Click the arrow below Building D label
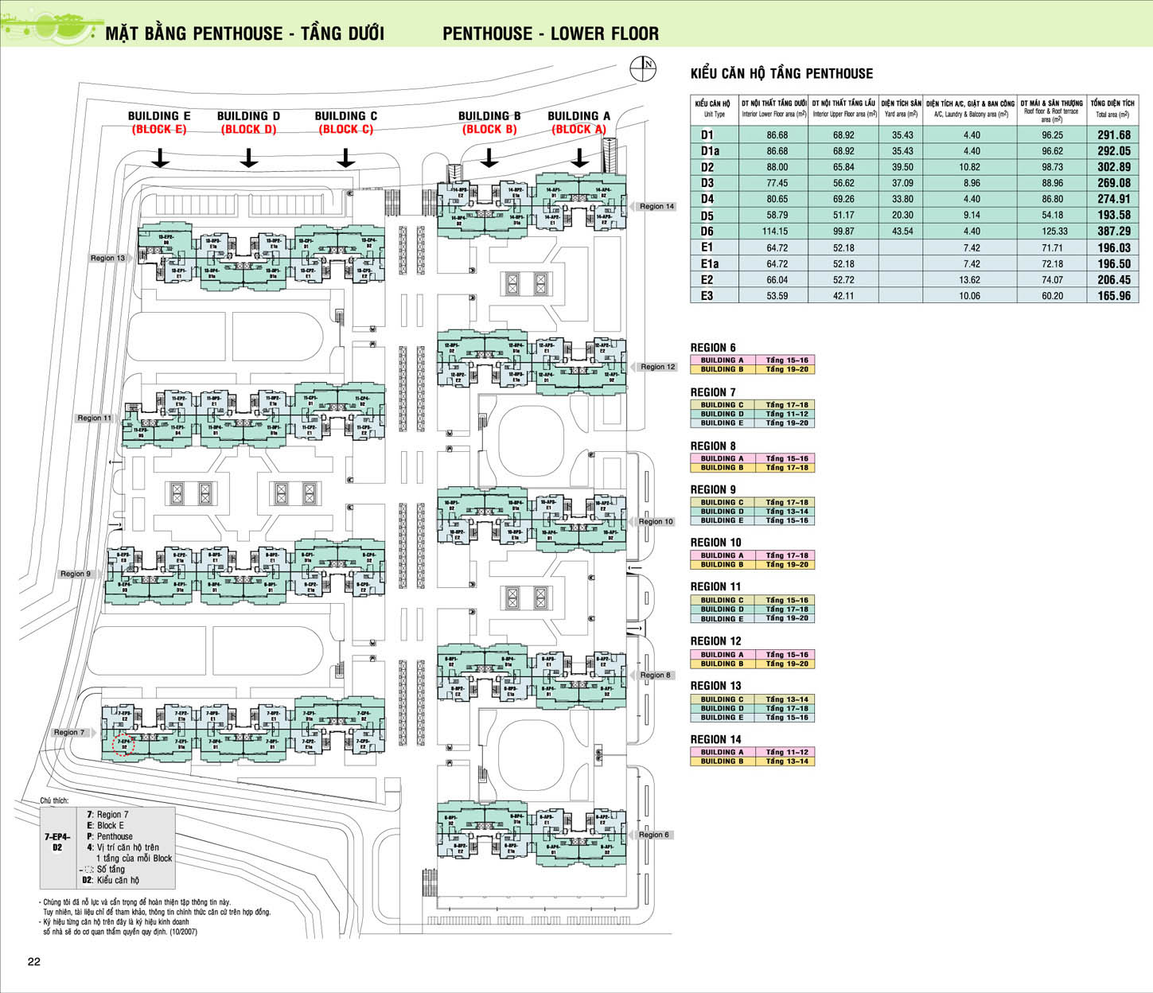Image resolution: width=1153 pixels, height=993 pixels. pyautogui.click(x=249, y=158)
